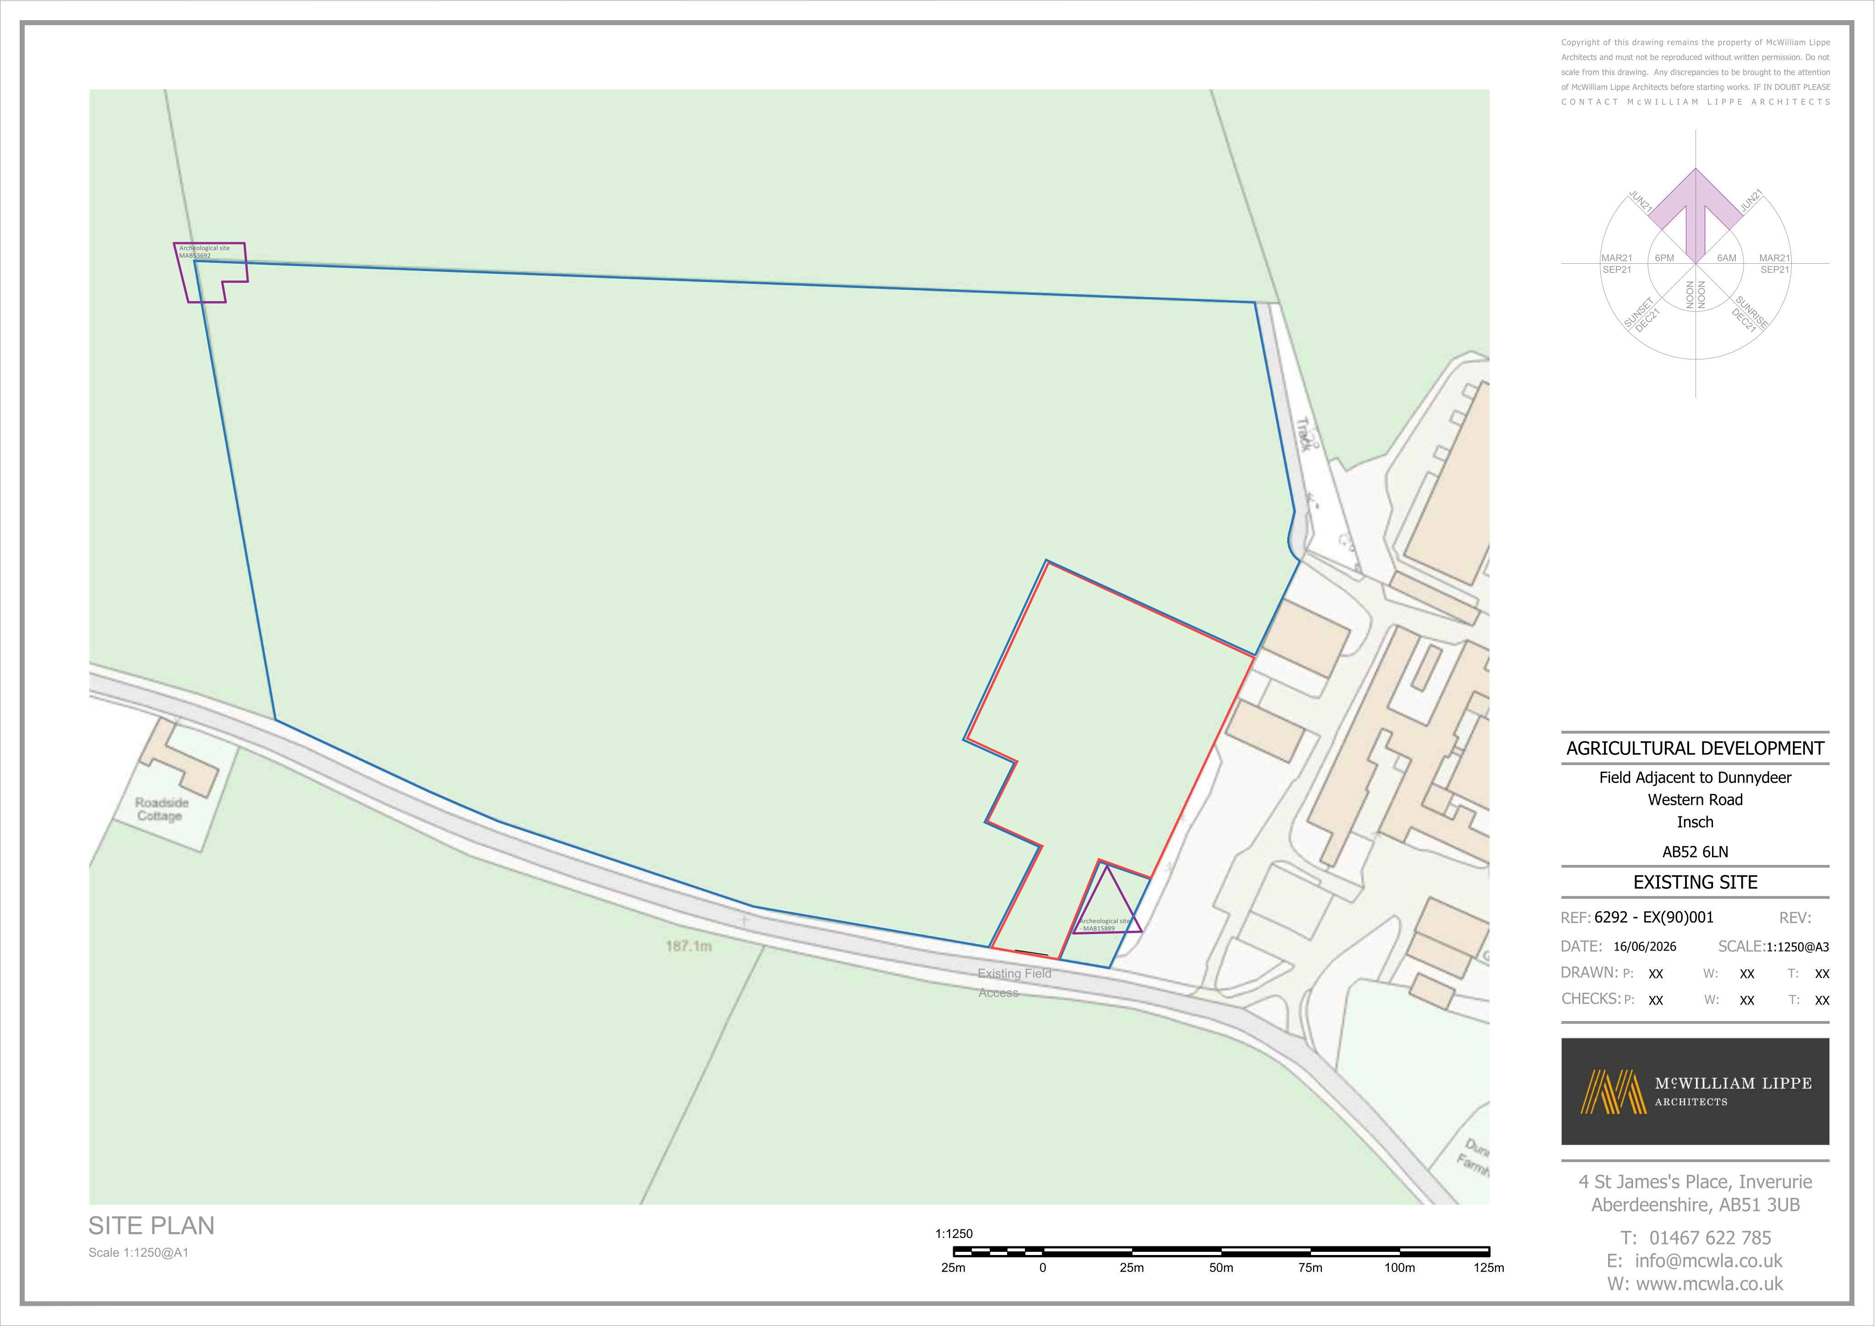Click the date '16/06/2026'
The image size is (1875, 1326).
pyautogui.click(x=1645, y=947)
